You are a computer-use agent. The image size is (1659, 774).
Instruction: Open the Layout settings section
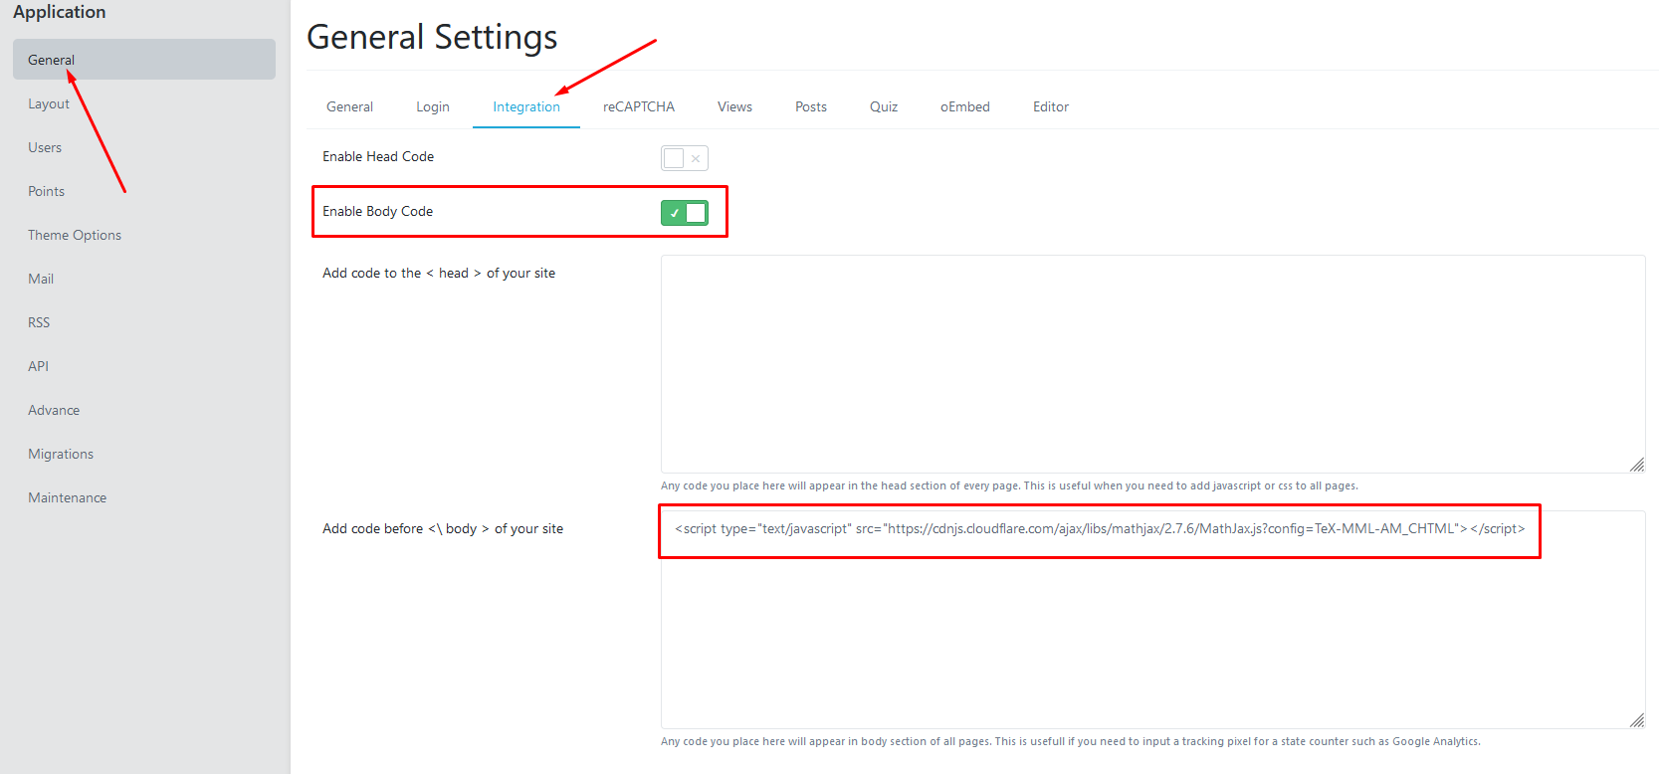click(x=49, y=103)
